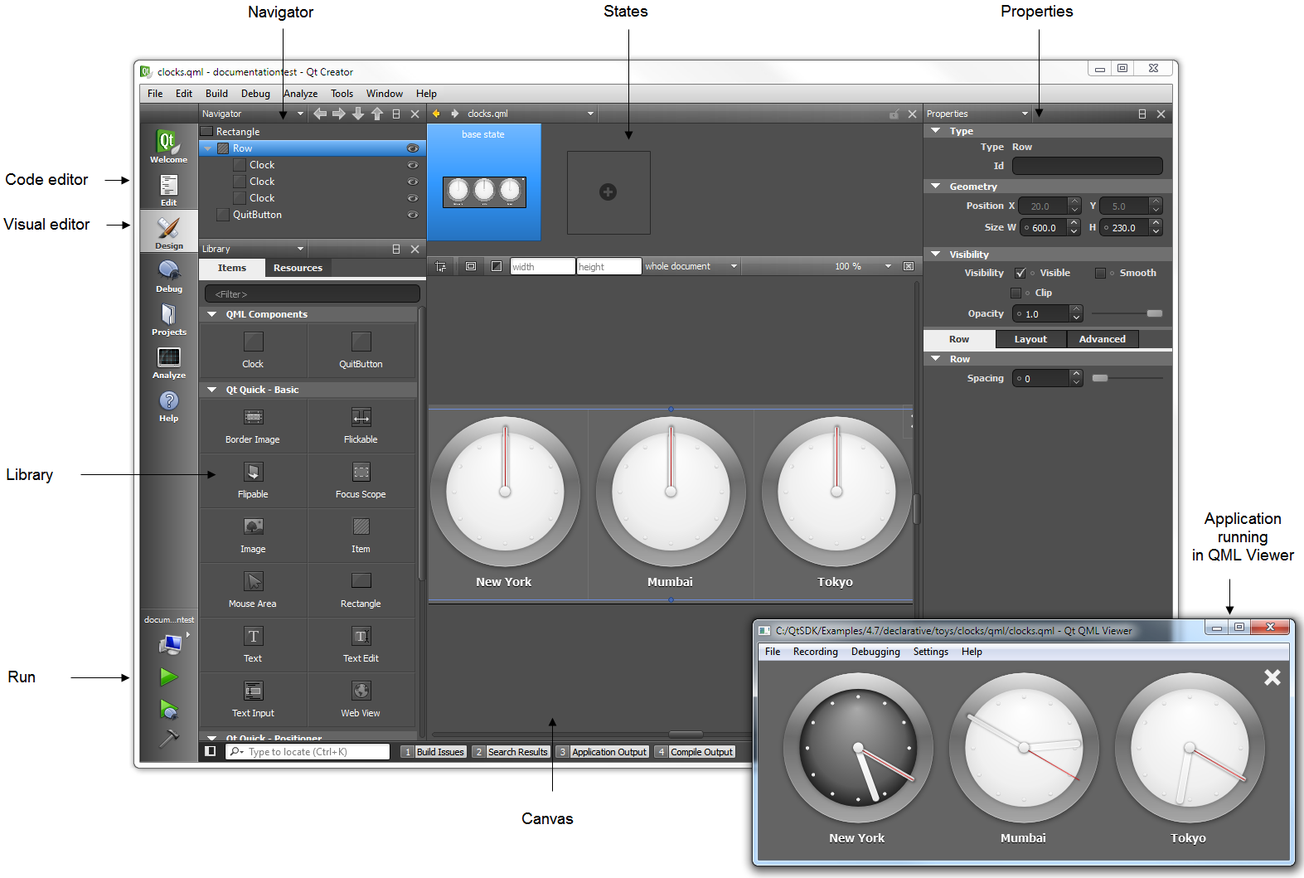Move item left in Navigator toolbar

point(320,114)
